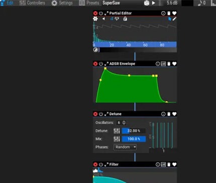Delete ADSR Envelope with trash icon
The height and width of the screenshot is (183, 216).
click(169, 64)
